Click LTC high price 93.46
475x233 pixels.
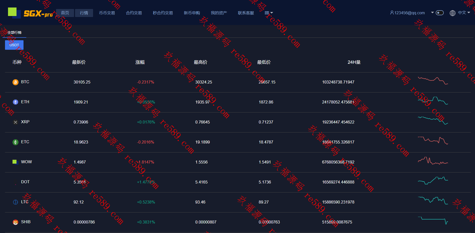point(200,202)
